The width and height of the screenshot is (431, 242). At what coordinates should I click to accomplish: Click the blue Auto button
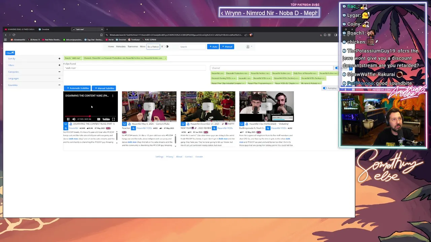click(x=213, y=47)
